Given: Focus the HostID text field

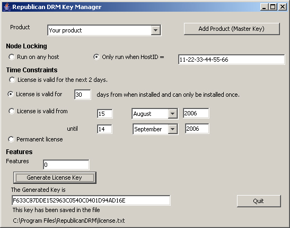Looking at the screenshot, I should click(231, 60).
